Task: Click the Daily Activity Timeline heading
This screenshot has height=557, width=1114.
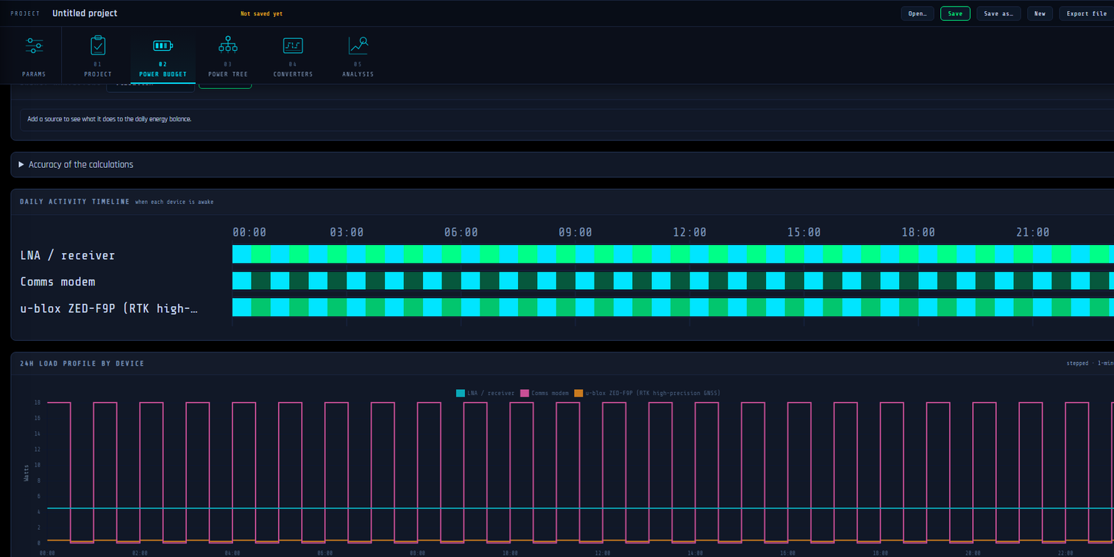Action: [74, 202]
